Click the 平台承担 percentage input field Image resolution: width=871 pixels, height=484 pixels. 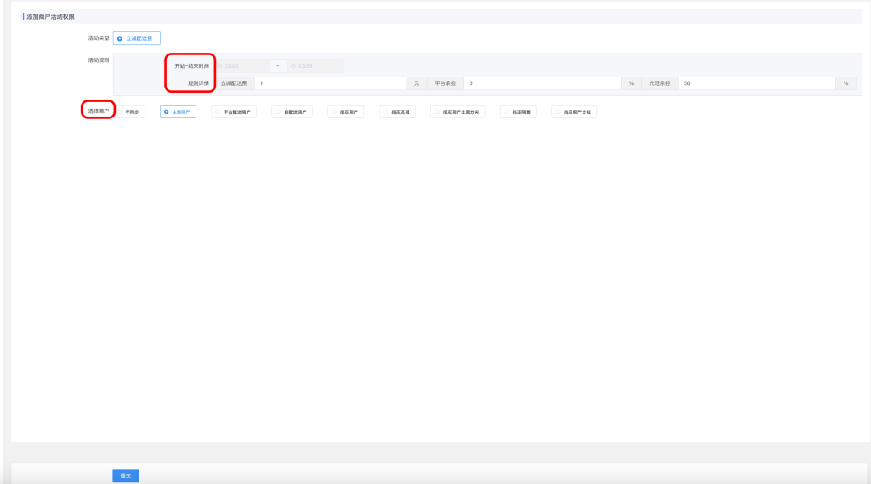click(543, 83)
